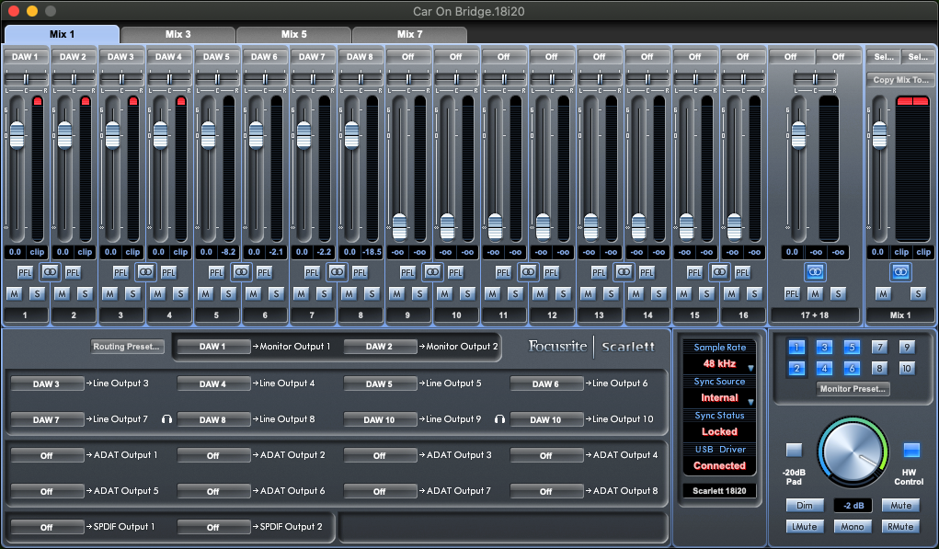This screenshot has height=549, width=939.
Task: Click the Monitor Preset button
Action: (853, 389)
